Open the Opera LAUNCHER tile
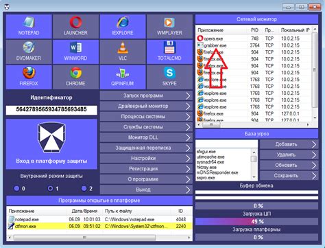The width and height of the screenshot is (325, 248). pyautogui.click(x=75, y=27)
